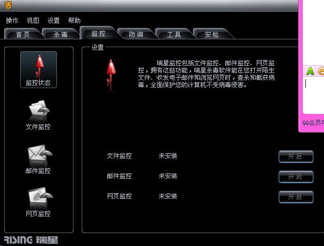
Task: Enable 邮件监控 with its 开启 button
Action: click(296, 177)
